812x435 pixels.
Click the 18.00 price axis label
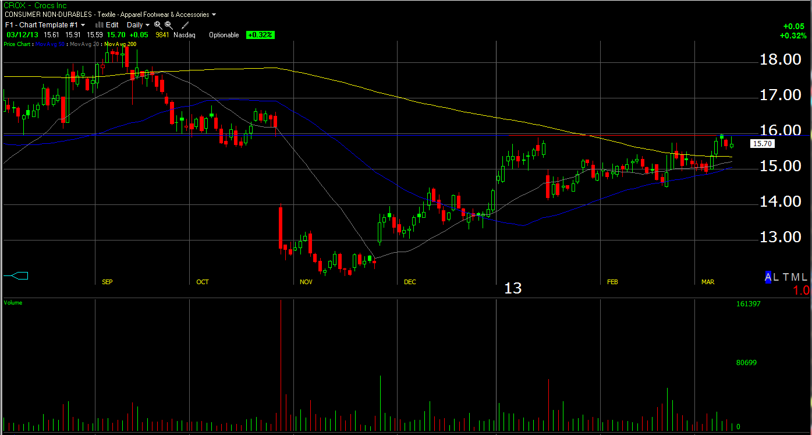point(781,59)
